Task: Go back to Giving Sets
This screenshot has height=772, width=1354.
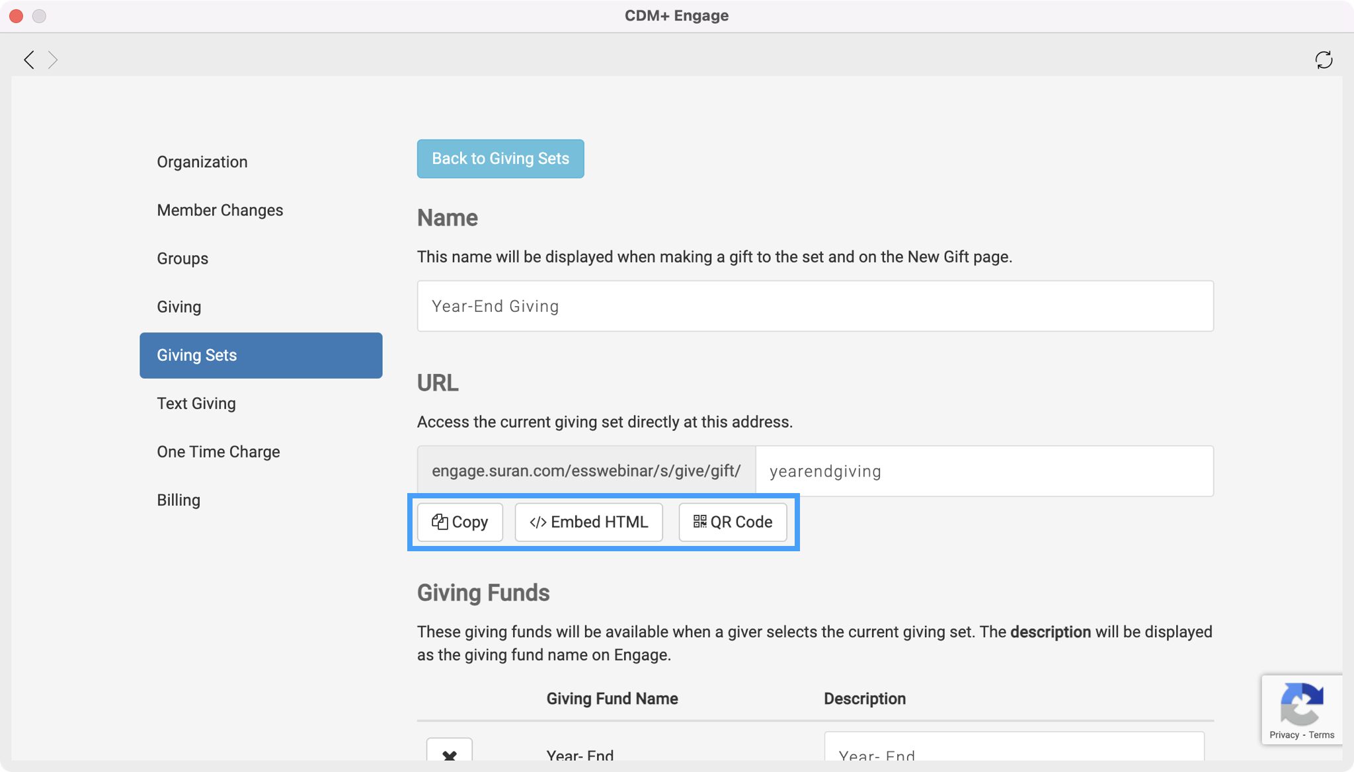Action: (x=500, y=159)
